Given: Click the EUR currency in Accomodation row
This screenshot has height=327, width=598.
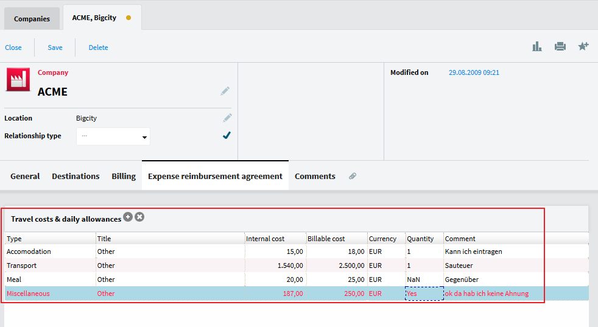Looking at the screenshot, I should 386,251.
